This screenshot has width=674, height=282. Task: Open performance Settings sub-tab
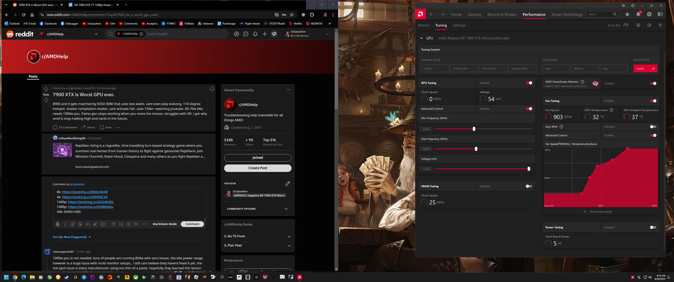coord(459,25)
